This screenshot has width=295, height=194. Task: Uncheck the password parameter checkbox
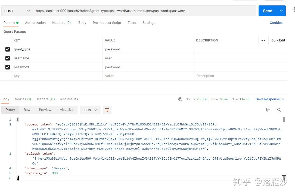[8, 67]
